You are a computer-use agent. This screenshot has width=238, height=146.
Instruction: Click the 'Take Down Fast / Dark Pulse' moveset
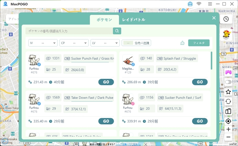(x=89, y=98)
